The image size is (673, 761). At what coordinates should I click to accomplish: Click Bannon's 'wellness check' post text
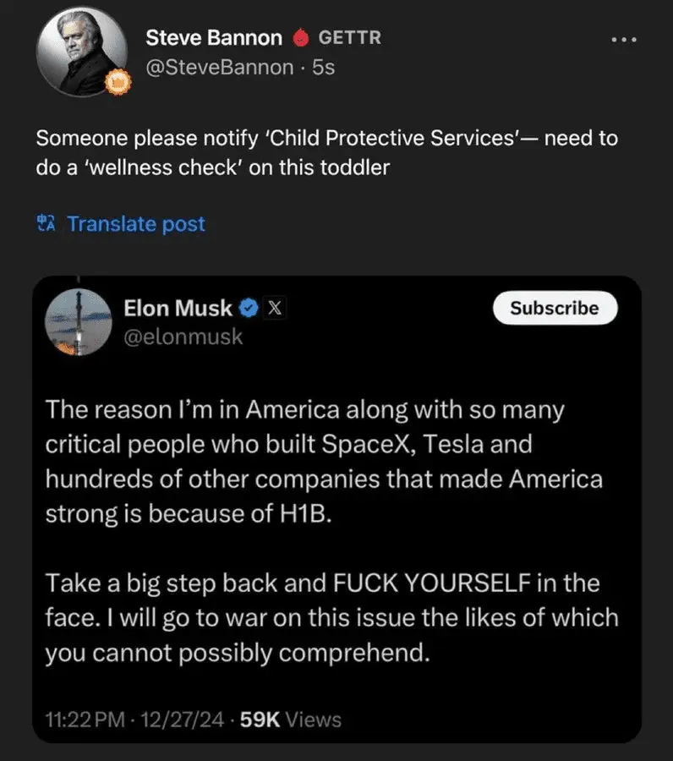[x=326, y=152]
